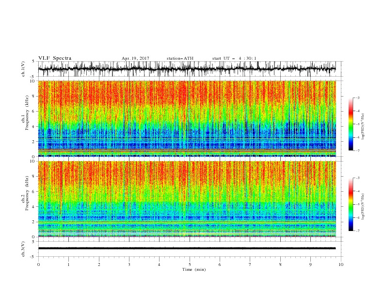Click the ch.2 frequency axis "8" tick label

[x=34, y=177]
